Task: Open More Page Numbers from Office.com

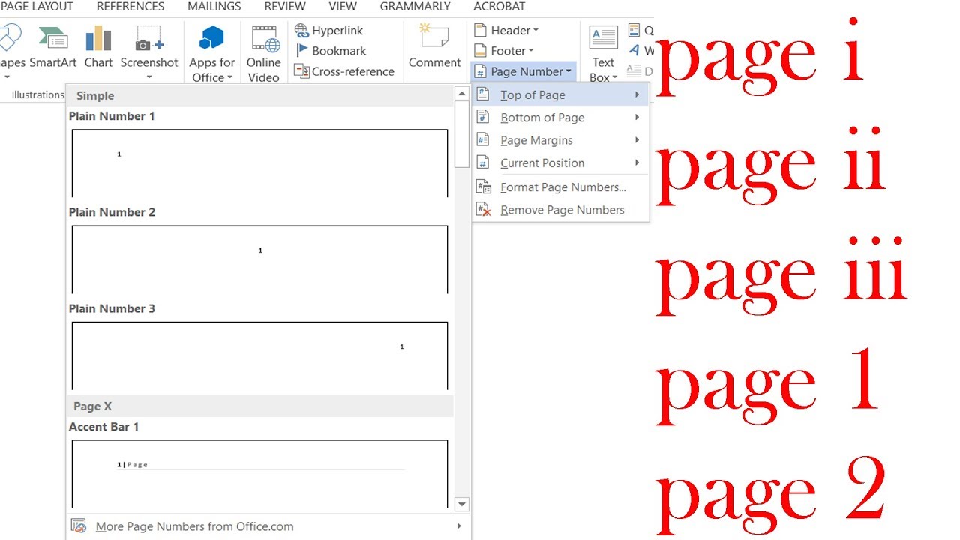Action: (x=268, y=526)
